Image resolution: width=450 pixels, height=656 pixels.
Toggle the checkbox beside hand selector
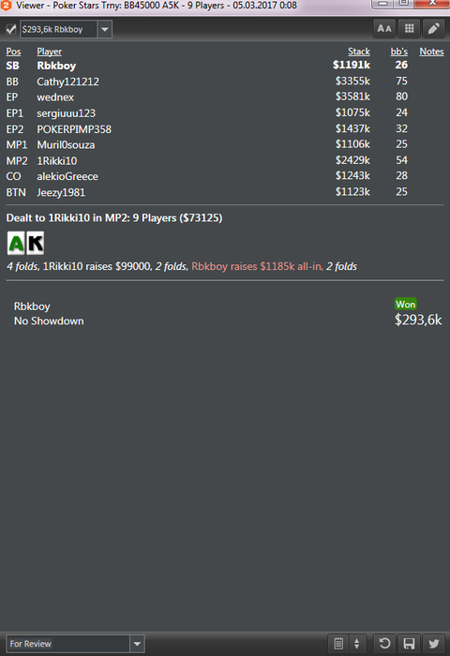[x=11, y=29]
